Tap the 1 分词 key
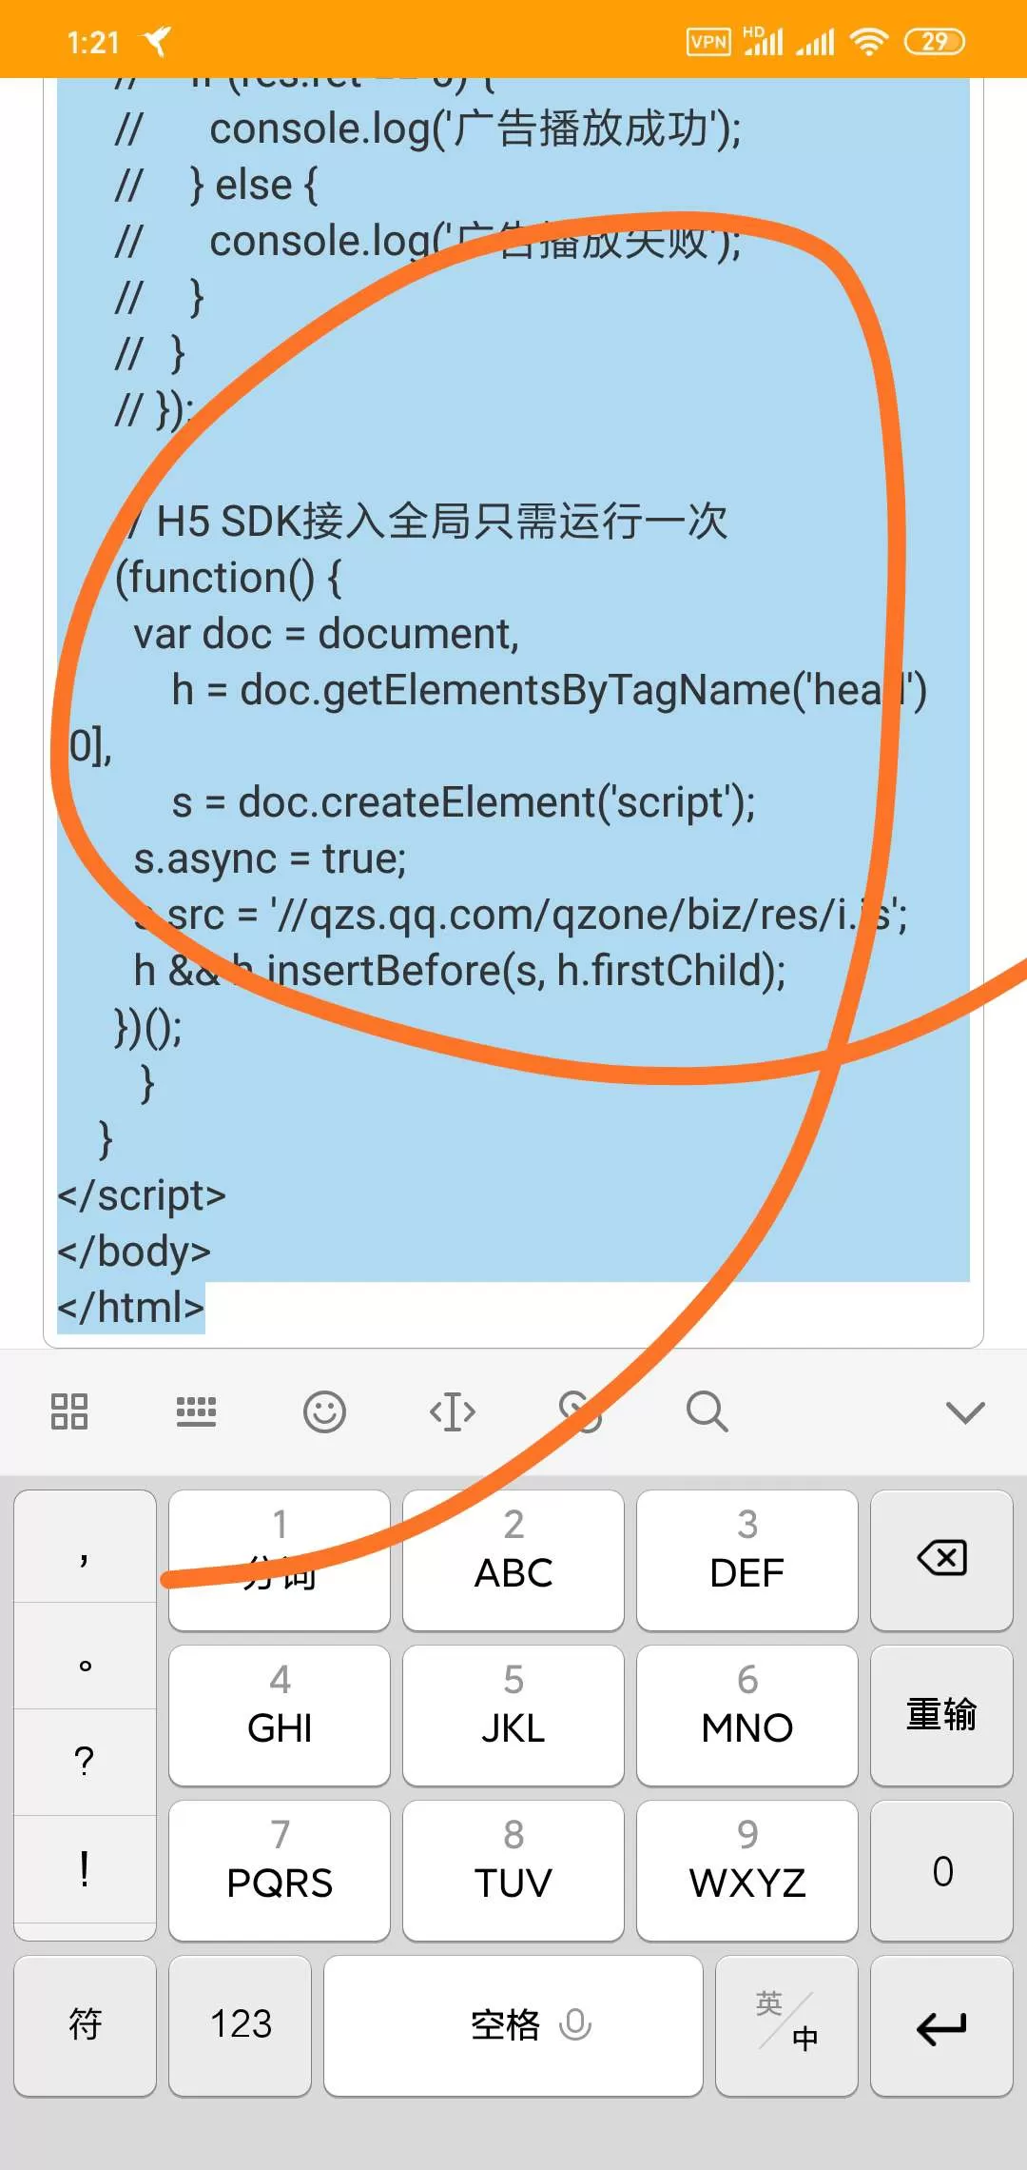 pos(280,1560)
